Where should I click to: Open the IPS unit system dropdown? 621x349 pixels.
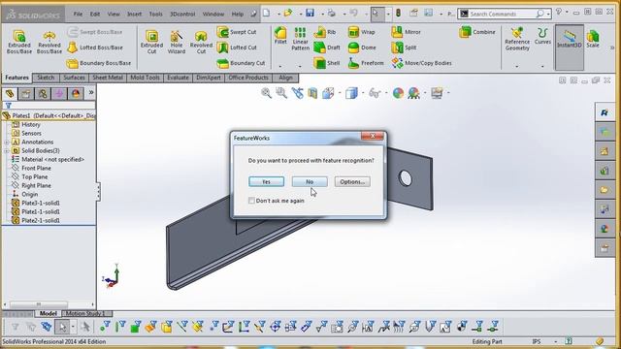(x=556, y=341)
